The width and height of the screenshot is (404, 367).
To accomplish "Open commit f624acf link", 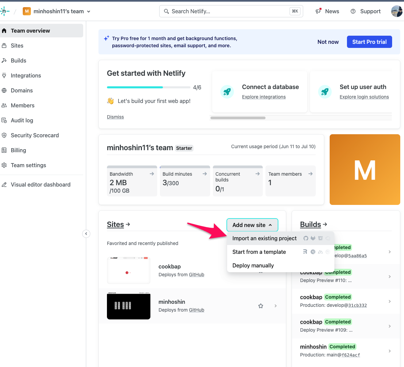I will pos(351,355).
